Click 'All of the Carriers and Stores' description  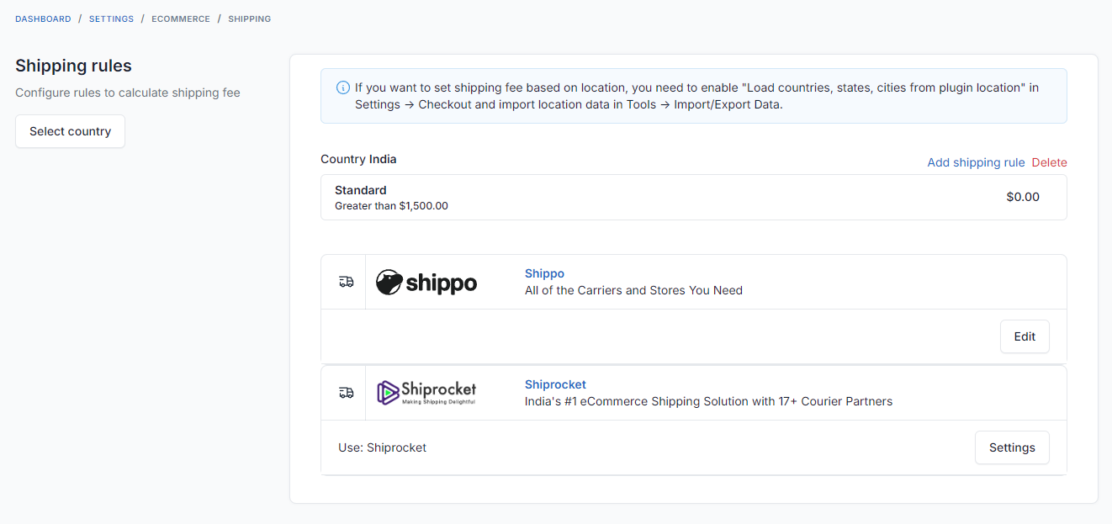[633, 290]
